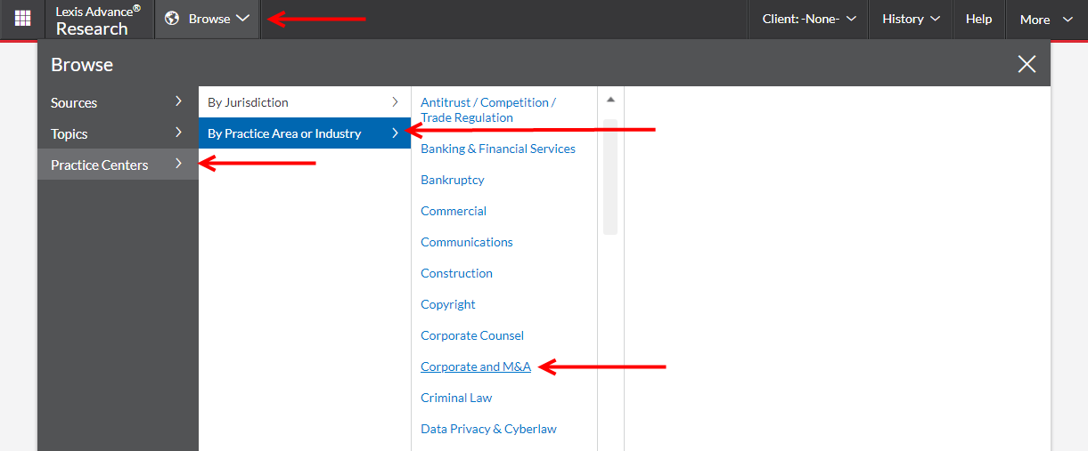Open the More menu
This screenshot has height=451, width=1088.
coord(1046,19)
